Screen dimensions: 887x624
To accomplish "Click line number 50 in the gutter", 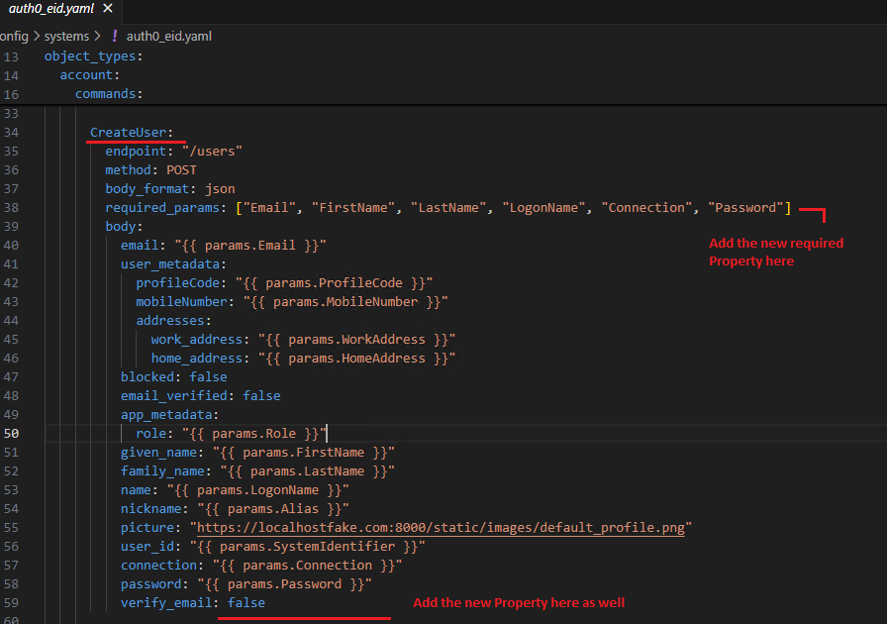I will (11, 433).
